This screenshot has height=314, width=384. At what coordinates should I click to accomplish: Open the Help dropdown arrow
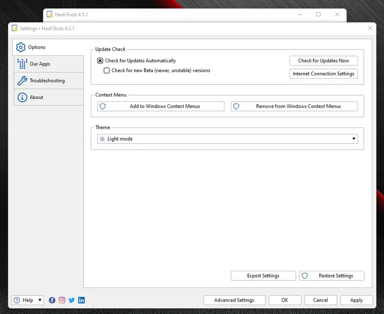coord(40,300)
